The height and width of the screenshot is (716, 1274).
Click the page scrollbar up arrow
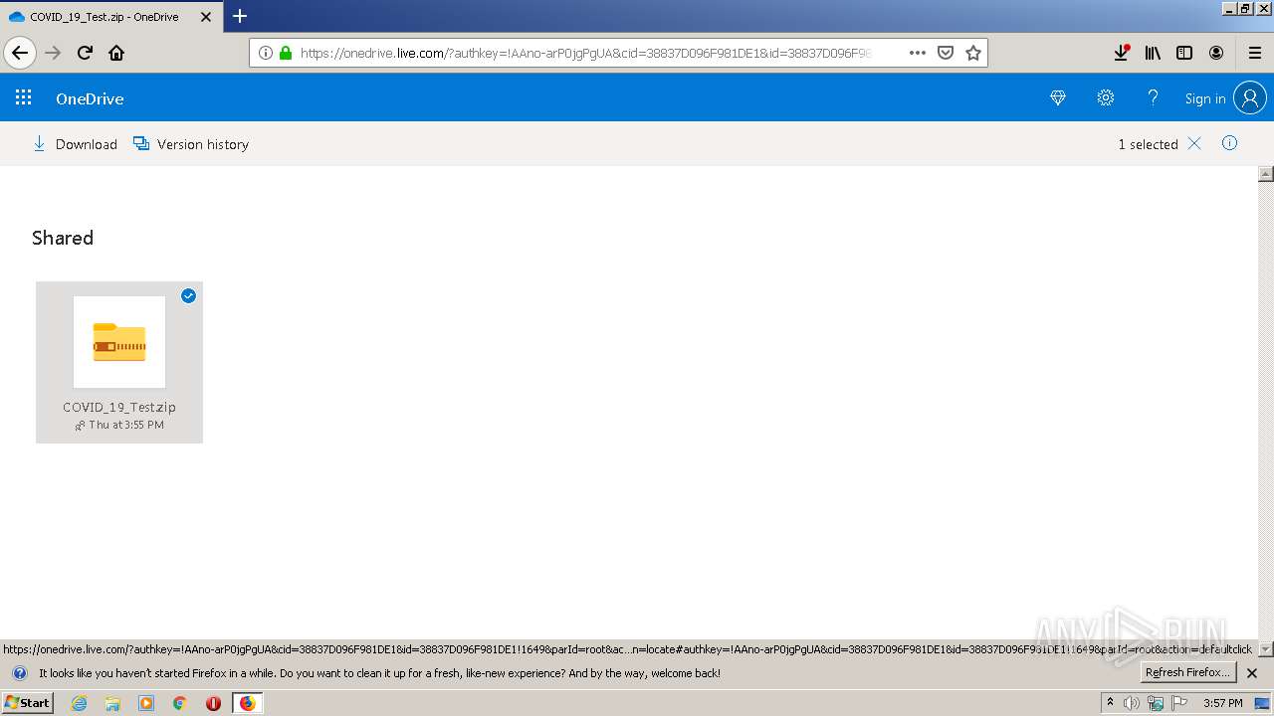(x=1266, y=174)
